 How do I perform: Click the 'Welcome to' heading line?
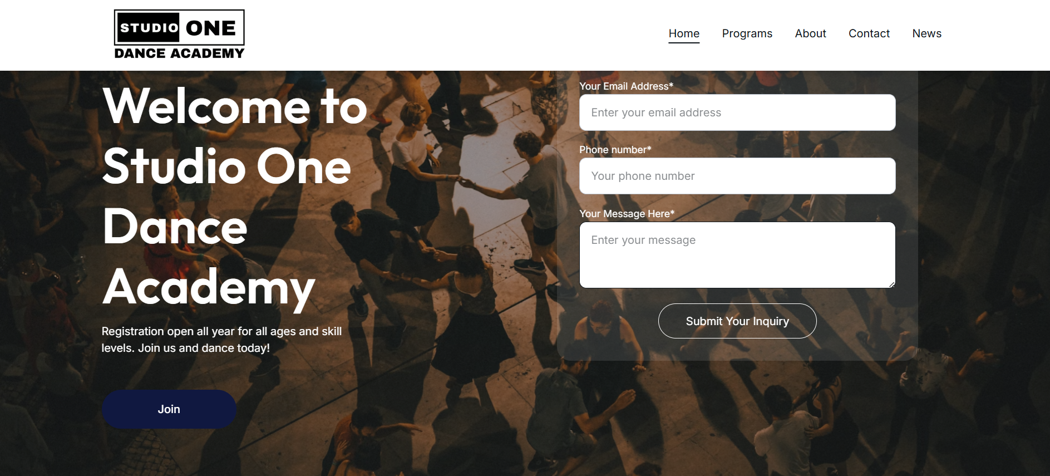coord(235,106)
